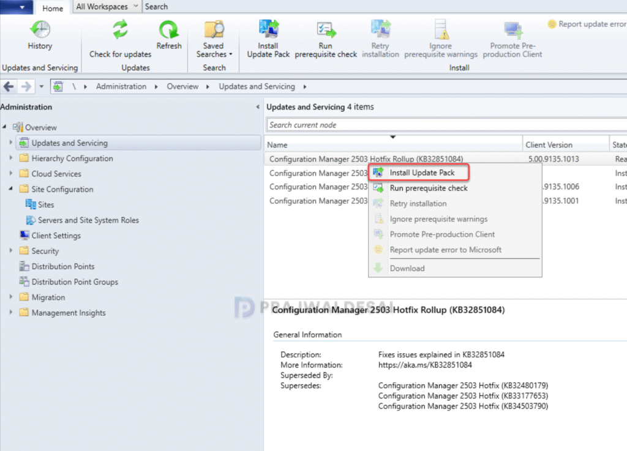Expand the Hierarchy Configuration node
Viewport: 627px width, 451px height.
point(11,158)
